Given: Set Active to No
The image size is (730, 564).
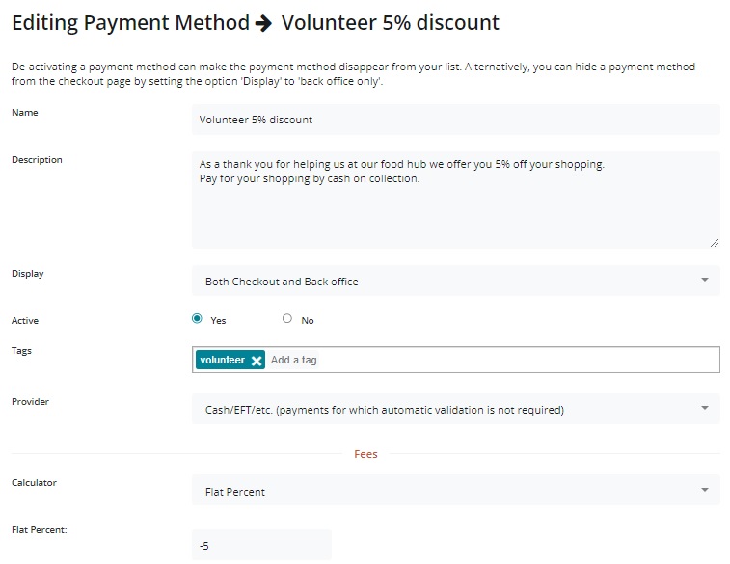Looking at the screenshot, I should pos(287,319).
